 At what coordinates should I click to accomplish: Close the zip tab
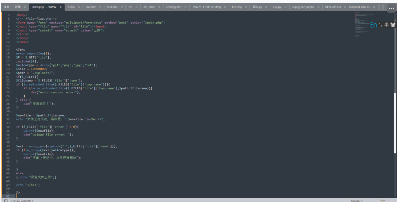point(137,7)
